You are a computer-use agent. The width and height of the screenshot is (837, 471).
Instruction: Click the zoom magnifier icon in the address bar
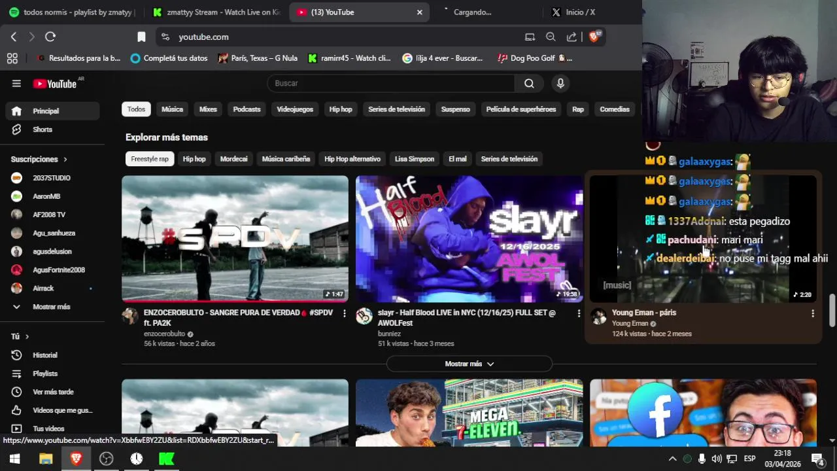[551, 37]
